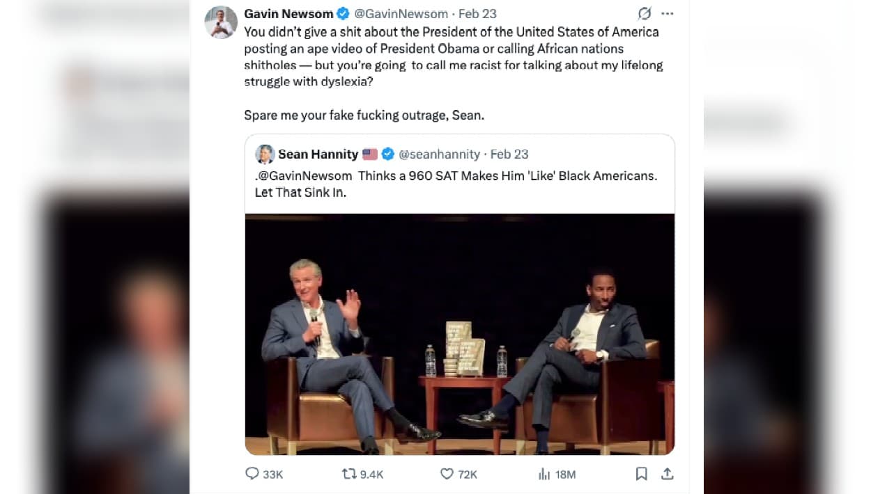Viewport: 871px width, 494px height.
Task: Open the Gavin Newsom display name link
Action: [x=288, y=14]
